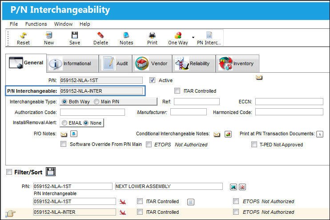
Task: Open the Window menu
Action: coord(63,24)
